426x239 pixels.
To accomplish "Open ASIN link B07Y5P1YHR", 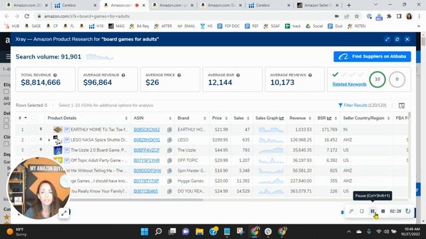I will tap(146, 161).
